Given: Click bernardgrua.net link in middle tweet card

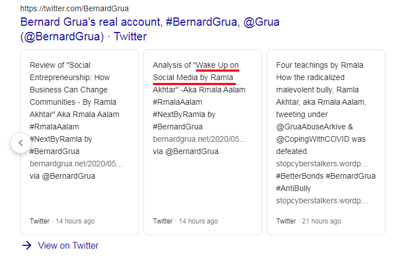Looking at the screenshot, I should 199,139.
